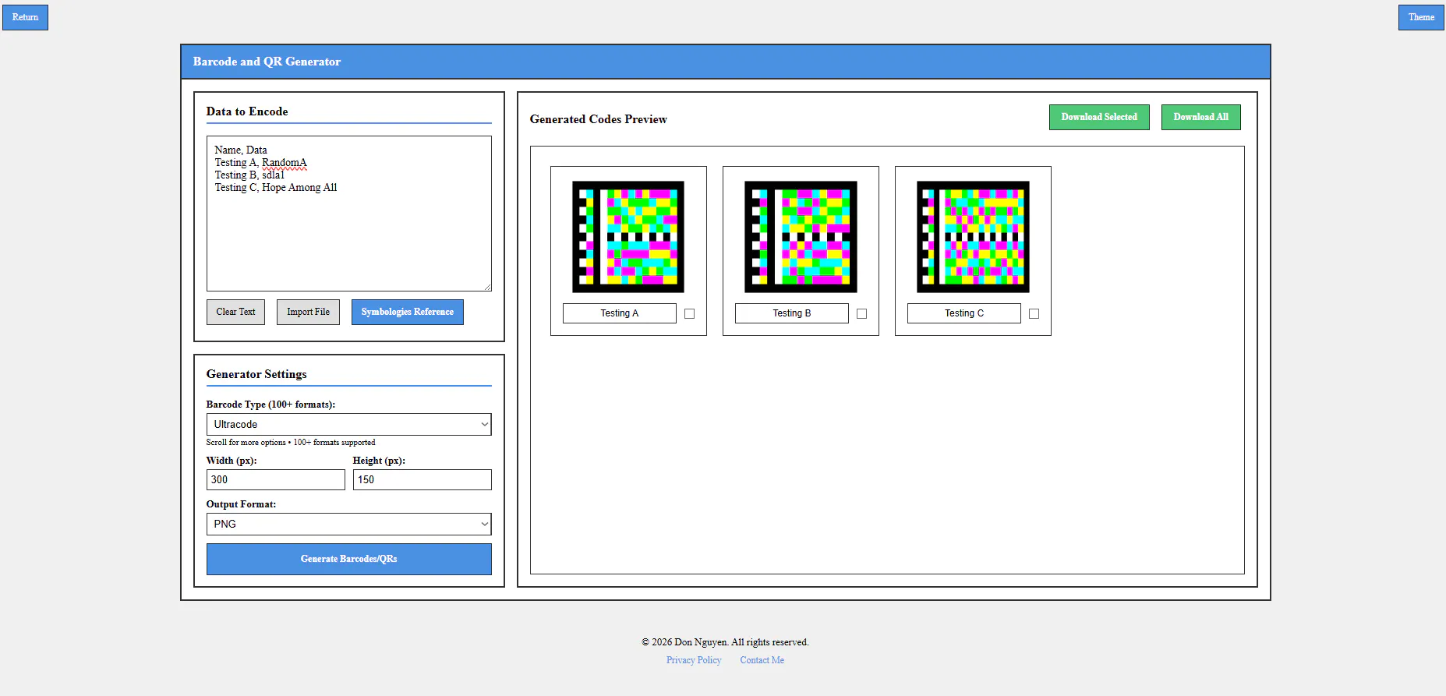1446x696 pixels.
Task: Click the Generator Settings heading
Action: coord(256,374)
